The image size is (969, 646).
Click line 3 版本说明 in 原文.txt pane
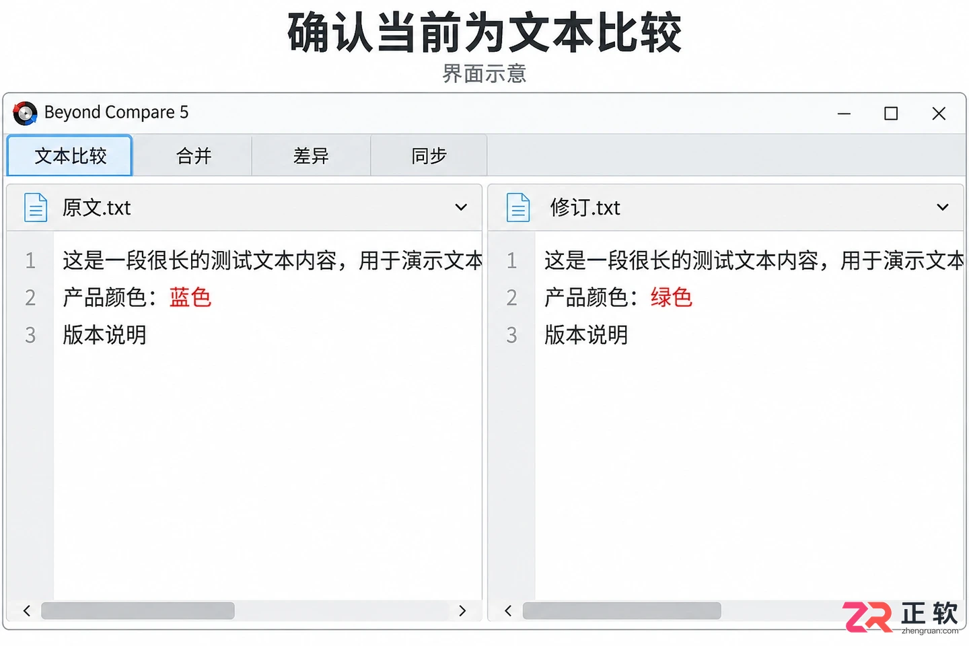click(x=104, y=334)
